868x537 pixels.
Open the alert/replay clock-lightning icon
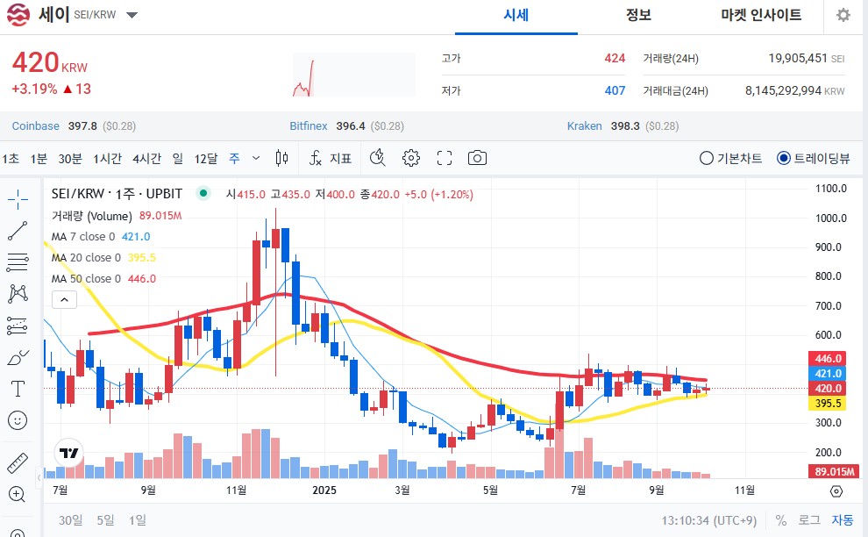pos(378,159)
